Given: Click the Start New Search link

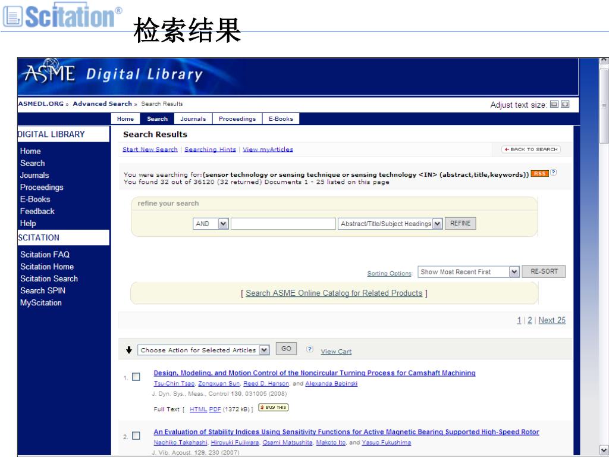Looking at the screenshot, I should pos(150,149).
